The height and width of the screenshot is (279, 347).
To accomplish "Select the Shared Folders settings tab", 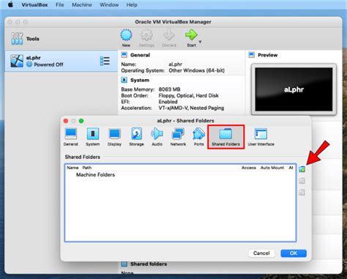I will 226,137.
